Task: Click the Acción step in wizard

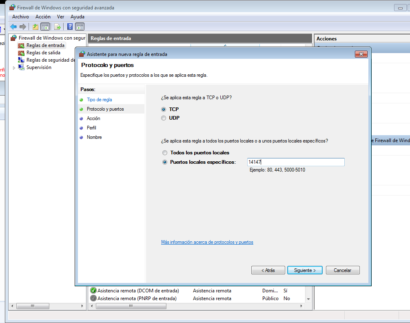Action: click(x=93, y=118)
